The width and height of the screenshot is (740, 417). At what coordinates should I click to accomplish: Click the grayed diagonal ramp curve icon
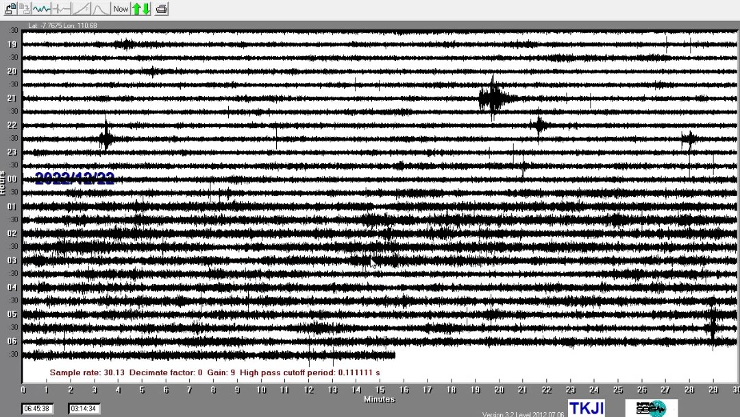[81, 8]
